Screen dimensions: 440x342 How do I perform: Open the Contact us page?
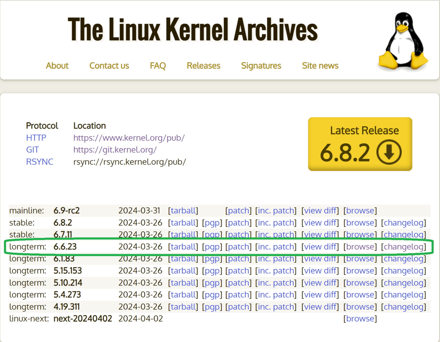click(x=109, y=66)
